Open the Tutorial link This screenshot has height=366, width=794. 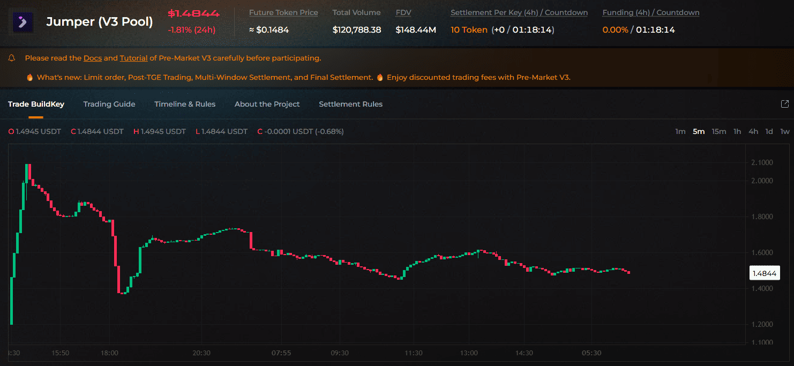point(134,58)
